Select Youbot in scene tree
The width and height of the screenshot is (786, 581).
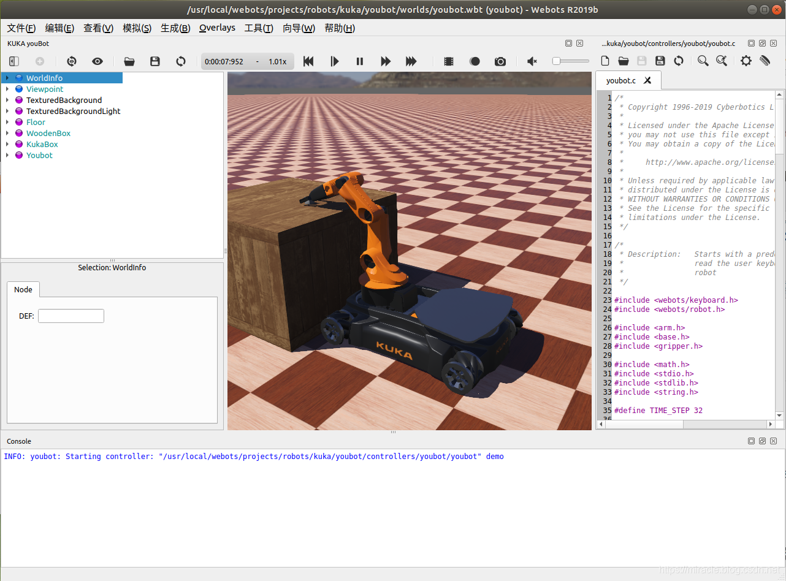coord(39,155)
